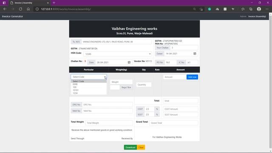This screenshot has width=272, height=153.
Task: Open the zoom magnifier icon in address bar
Action: tap(195, 9)
